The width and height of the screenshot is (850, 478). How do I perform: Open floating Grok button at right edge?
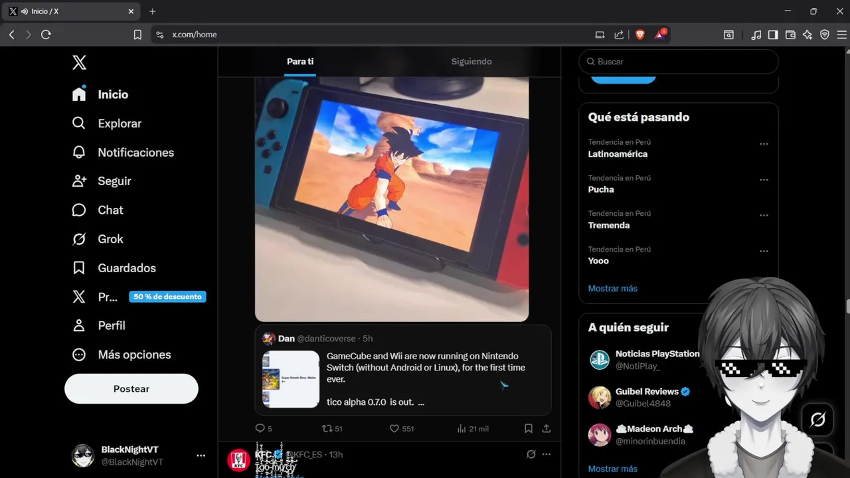click(x=817, y=420)
